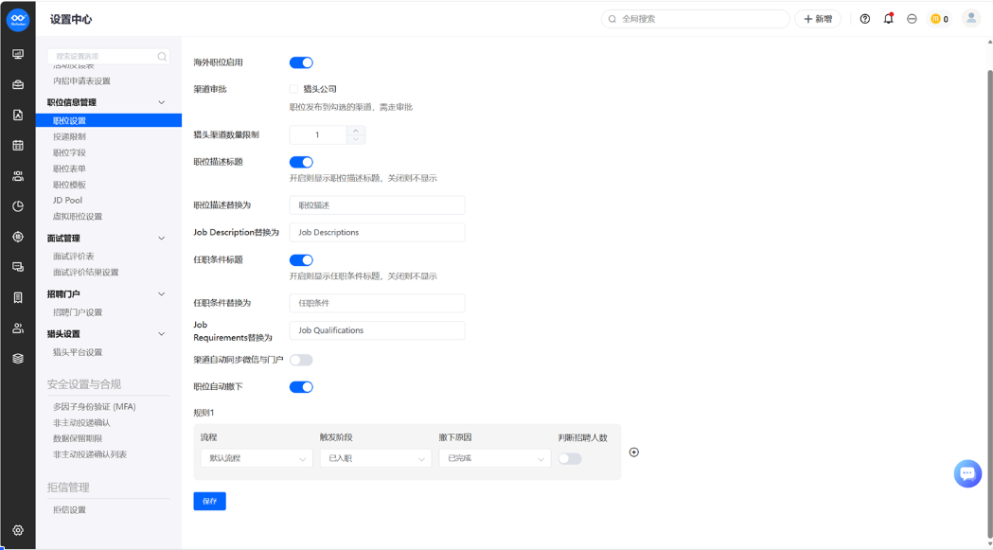Open the 已入职 trigger stage dropdown

pyautogui.click(x=376, y=458)
